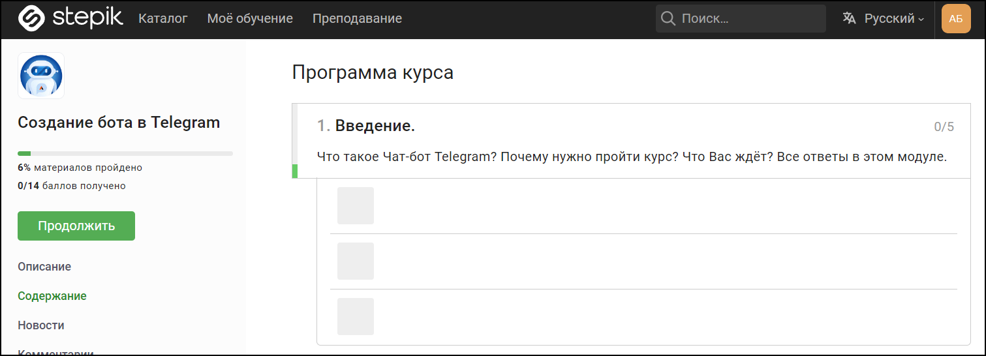
Task: Click the course title Создание бота в Telegram
Action: coord(119,122)
